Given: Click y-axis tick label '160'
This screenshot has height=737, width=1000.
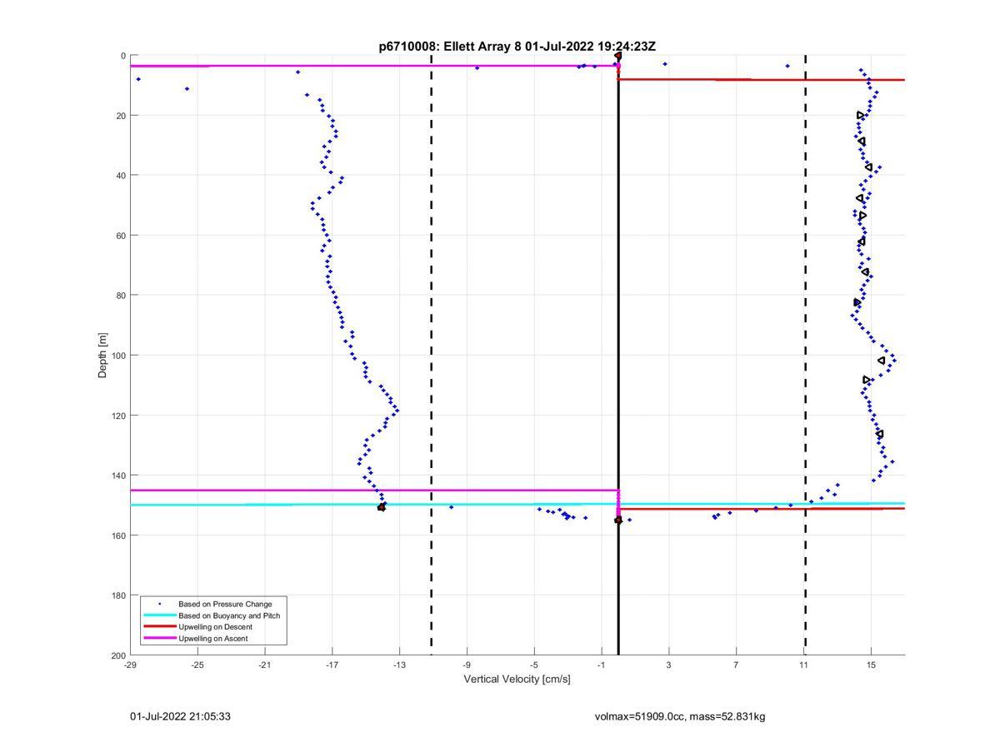Looking at the screenshot, I should (x=118, y=535).
